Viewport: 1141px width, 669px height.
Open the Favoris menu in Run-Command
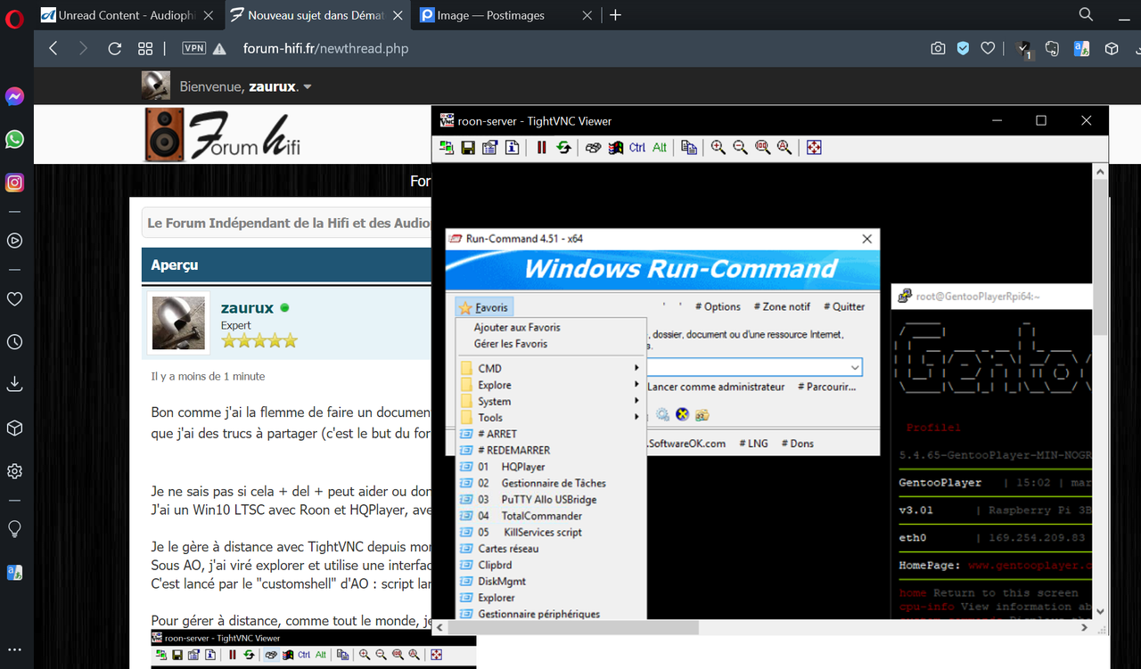[x=484, y=307]
